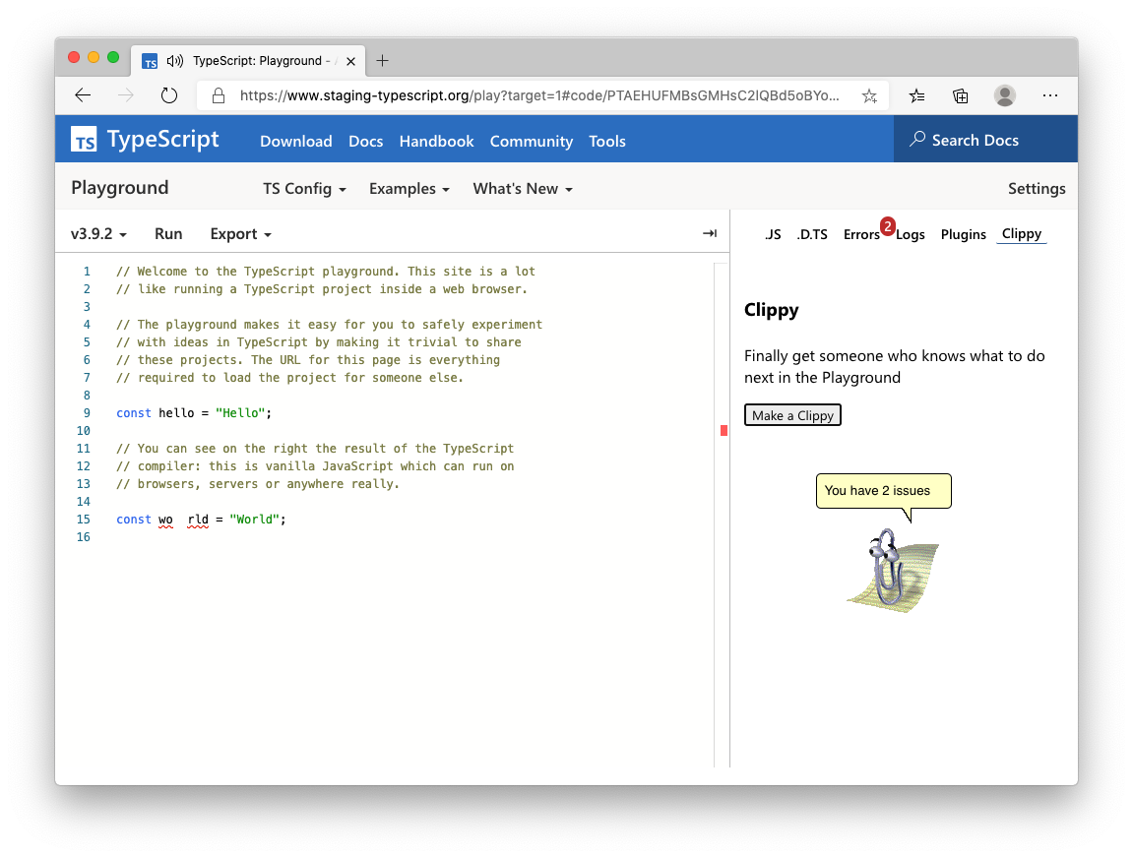Show the Logs tab

click(911, 235)
